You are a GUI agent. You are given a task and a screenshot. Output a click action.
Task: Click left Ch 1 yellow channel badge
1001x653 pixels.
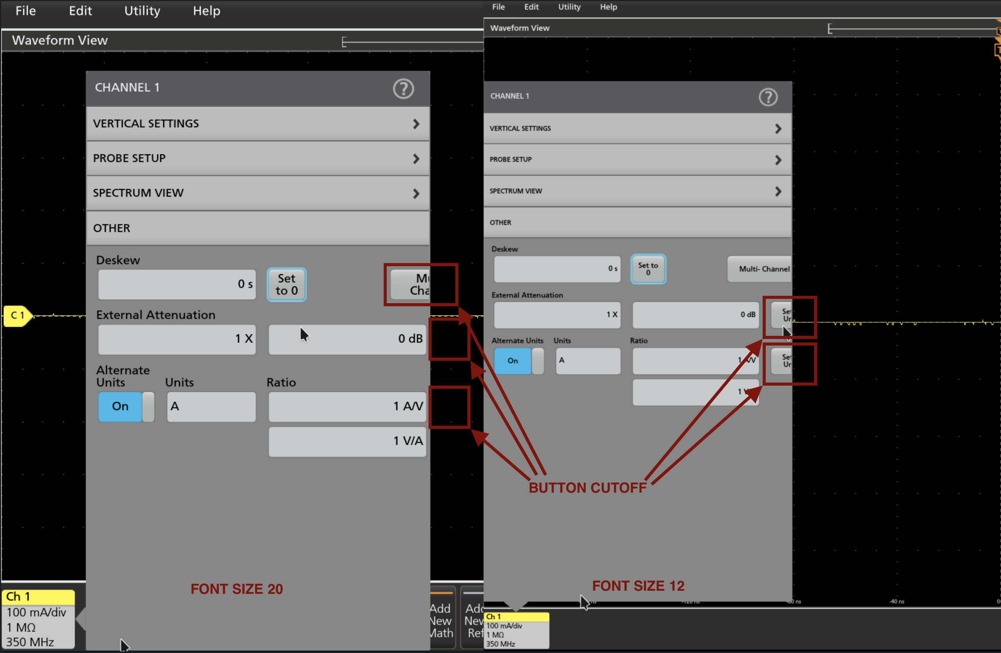(38, 596)
